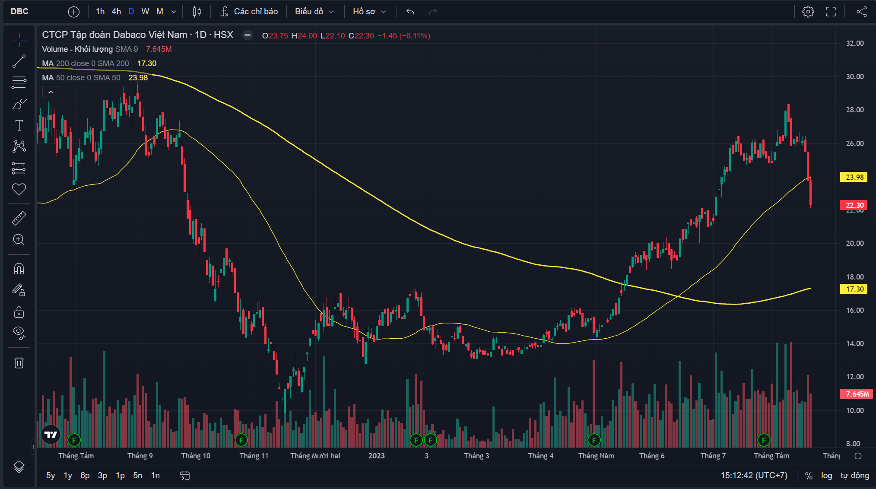Open the Biểu đồ dropdown

tap(314, 12)
